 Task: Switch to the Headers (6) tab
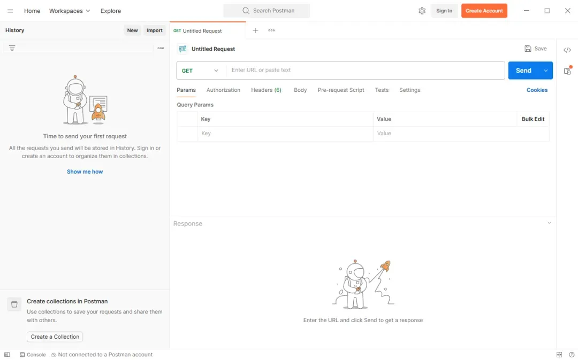[266, 90]
